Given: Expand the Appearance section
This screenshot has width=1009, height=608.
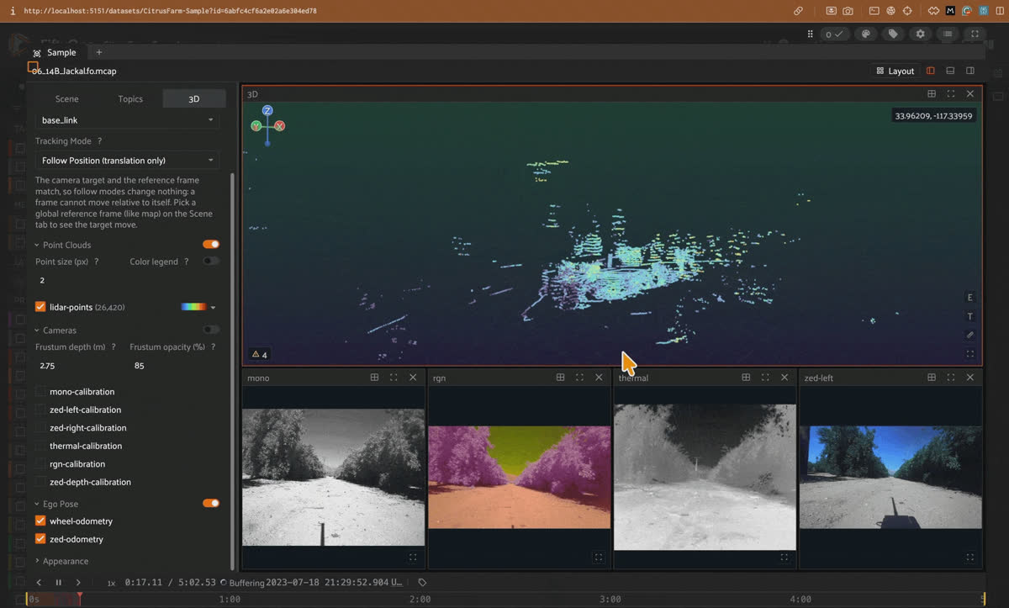Looking at the screenshot, I should point(38,561).
